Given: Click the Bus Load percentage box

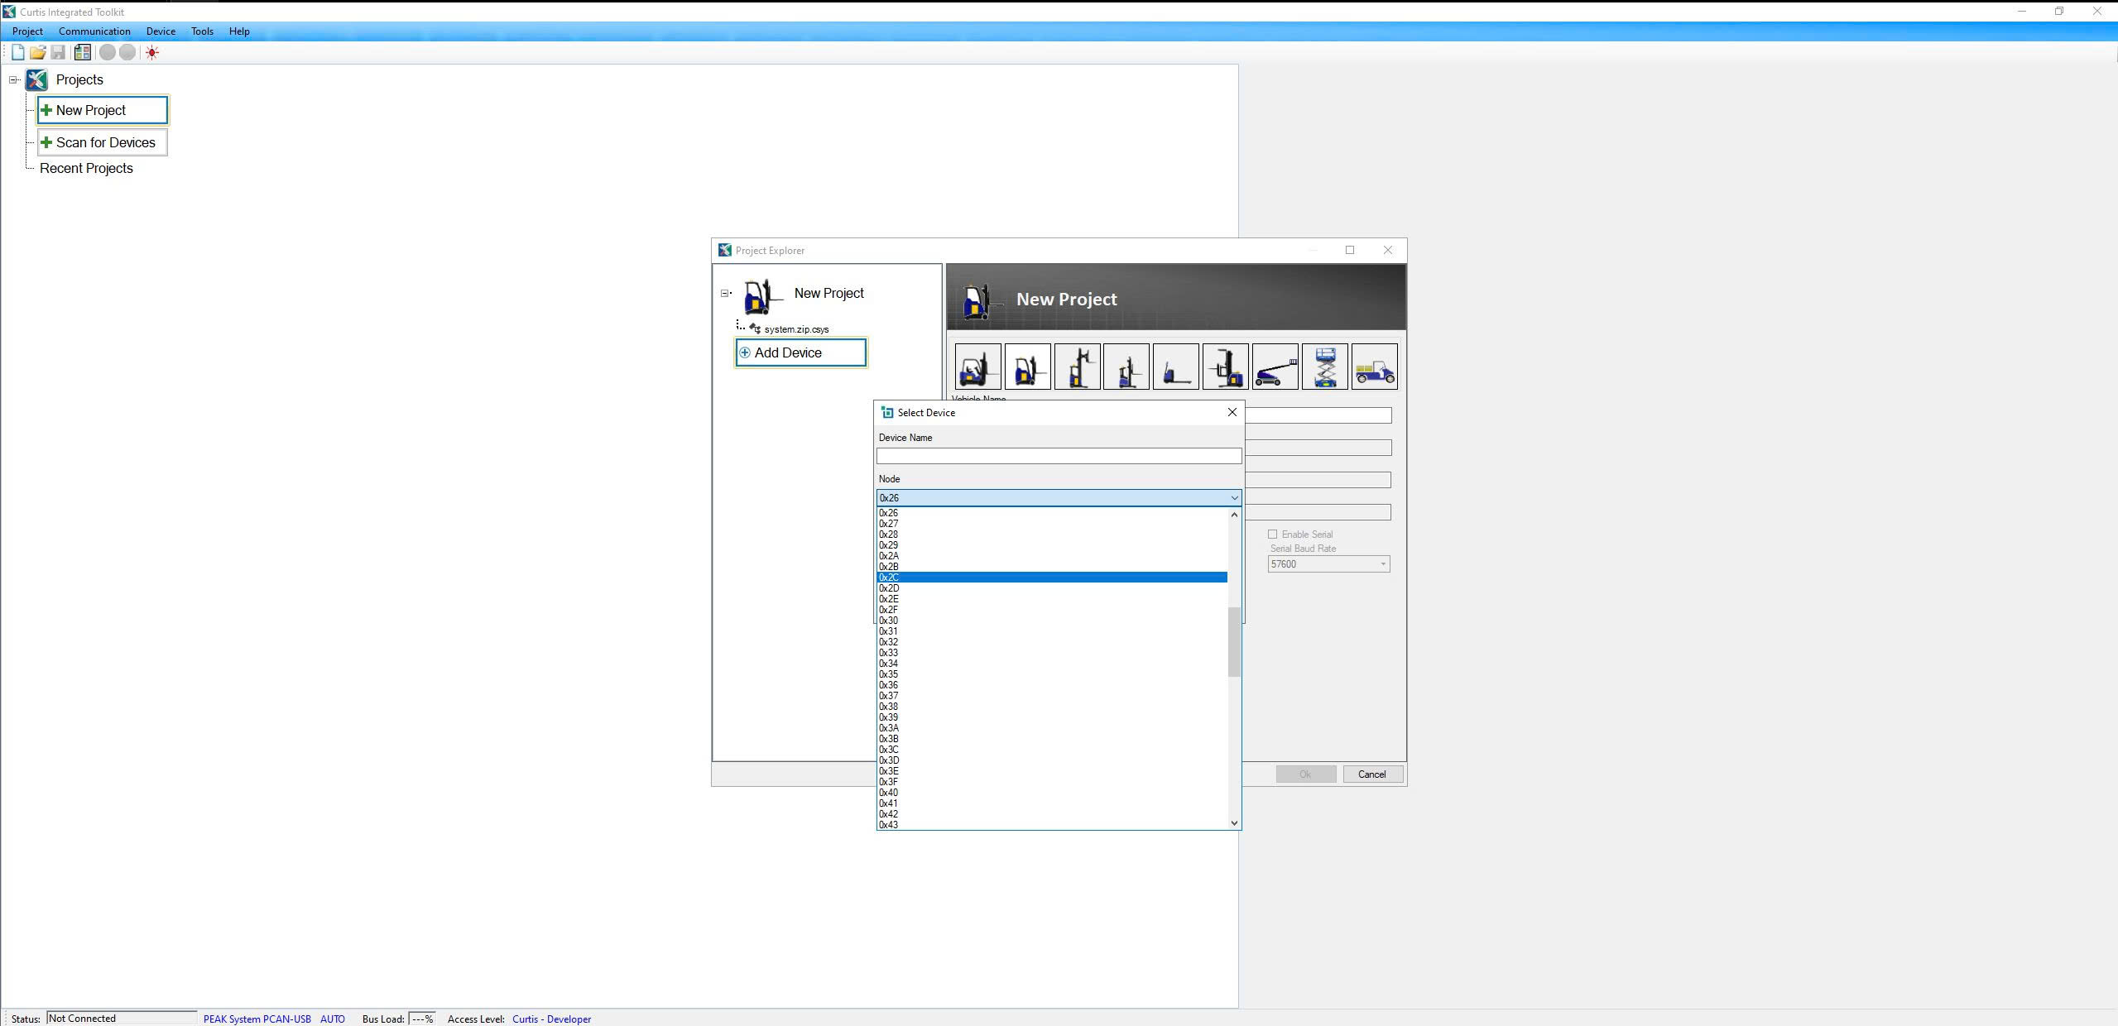Looking at the screenshot, I should 423,1019.
